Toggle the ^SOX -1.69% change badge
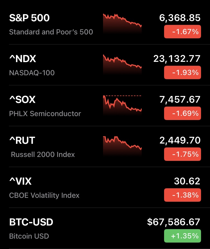 (x=182, y=113)
